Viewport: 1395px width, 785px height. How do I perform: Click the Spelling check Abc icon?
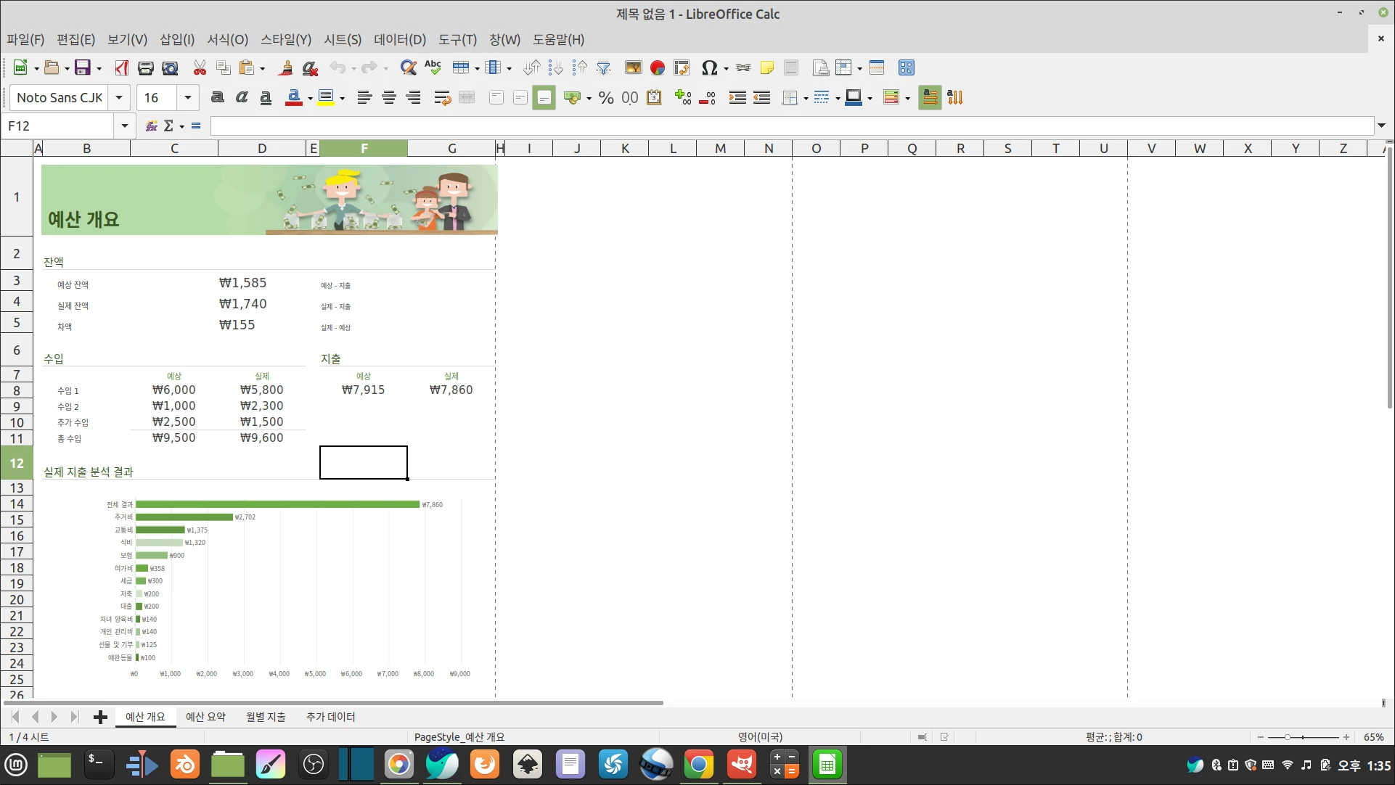433,67
